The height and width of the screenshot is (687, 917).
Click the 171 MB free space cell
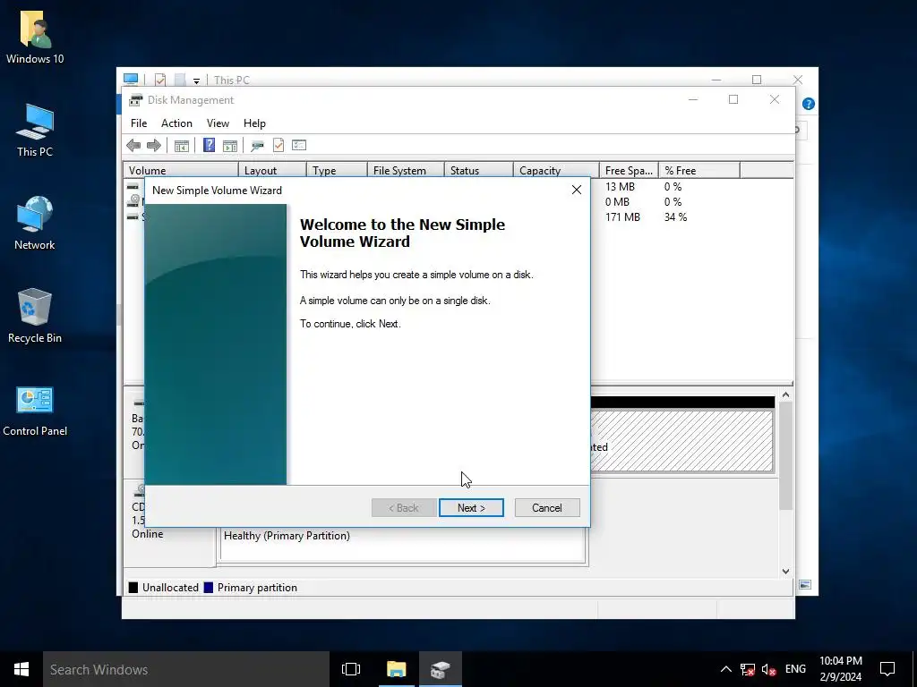[623, 216]
